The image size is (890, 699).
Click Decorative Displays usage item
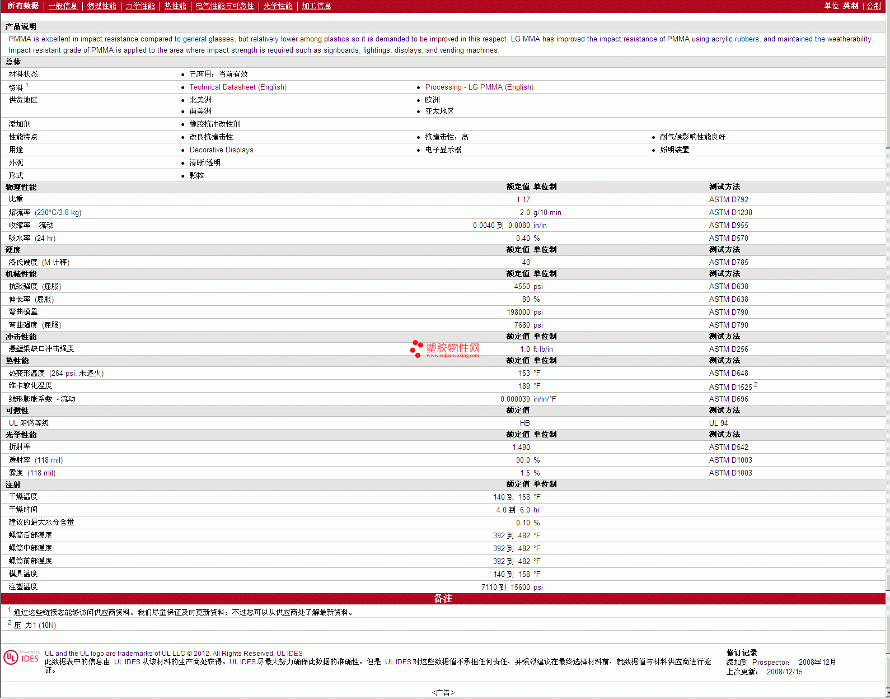tap(221, 150)
